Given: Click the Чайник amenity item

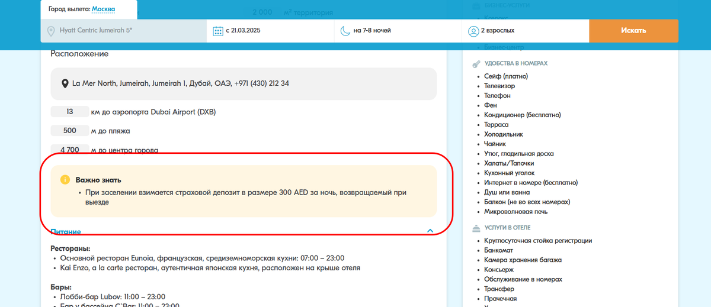Looking at the screenshot, I should click(x=495, y=144).
